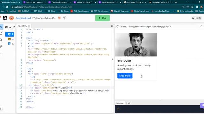Screen dimensions: 204x114
Task: Create a new file with the add-file icon
Action: coord(14,27)
